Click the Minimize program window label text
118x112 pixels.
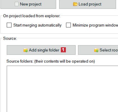(95, 25)
